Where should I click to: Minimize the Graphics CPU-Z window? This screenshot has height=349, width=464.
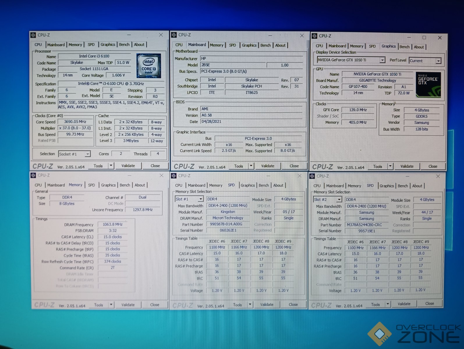409,38
